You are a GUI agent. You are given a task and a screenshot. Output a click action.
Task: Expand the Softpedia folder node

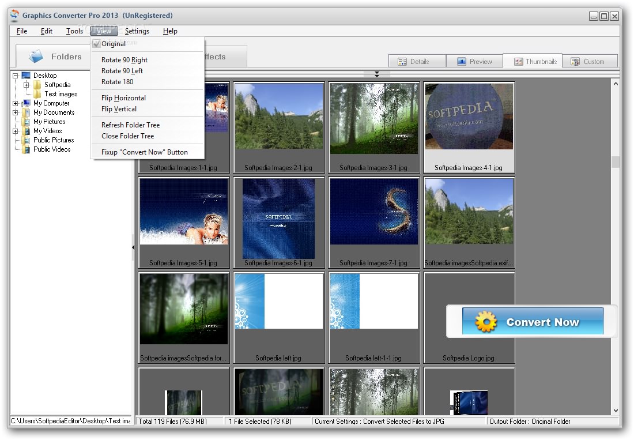point(26,85)
